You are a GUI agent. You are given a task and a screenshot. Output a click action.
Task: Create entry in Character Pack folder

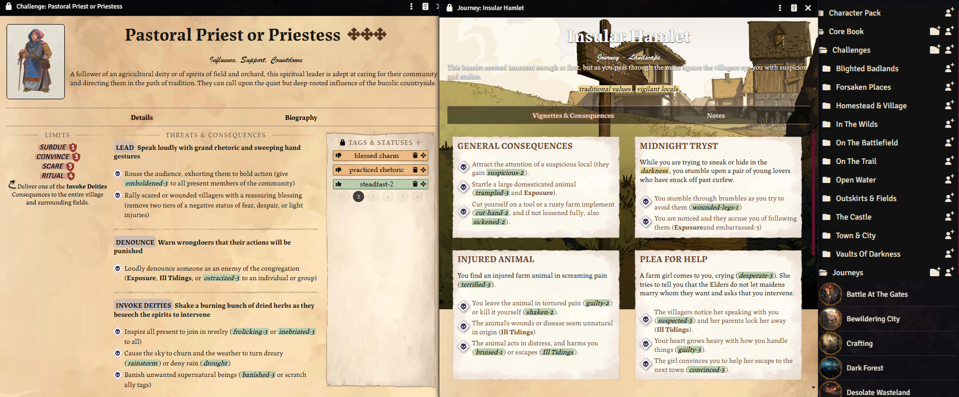click(x=949, y=13)
